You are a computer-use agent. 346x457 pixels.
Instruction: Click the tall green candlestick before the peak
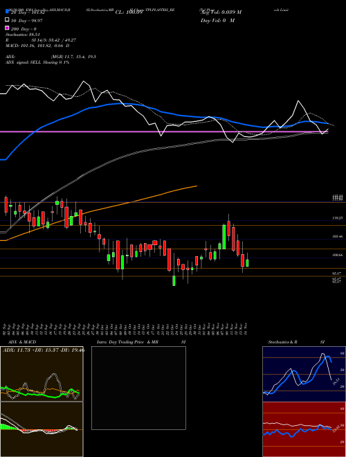point(224,237)
